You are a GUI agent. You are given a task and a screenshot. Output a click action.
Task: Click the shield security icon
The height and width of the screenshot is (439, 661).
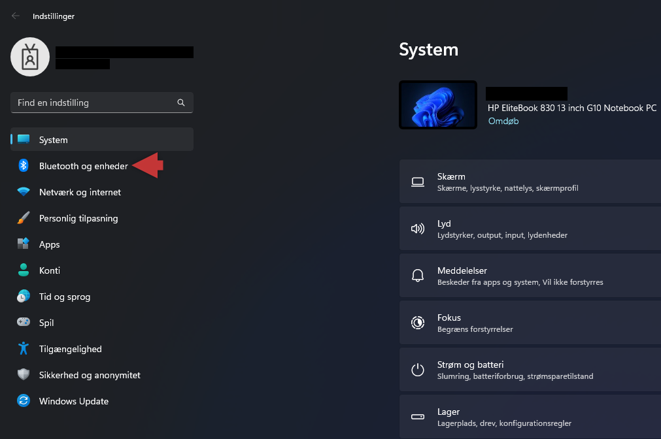coord(24,374)
